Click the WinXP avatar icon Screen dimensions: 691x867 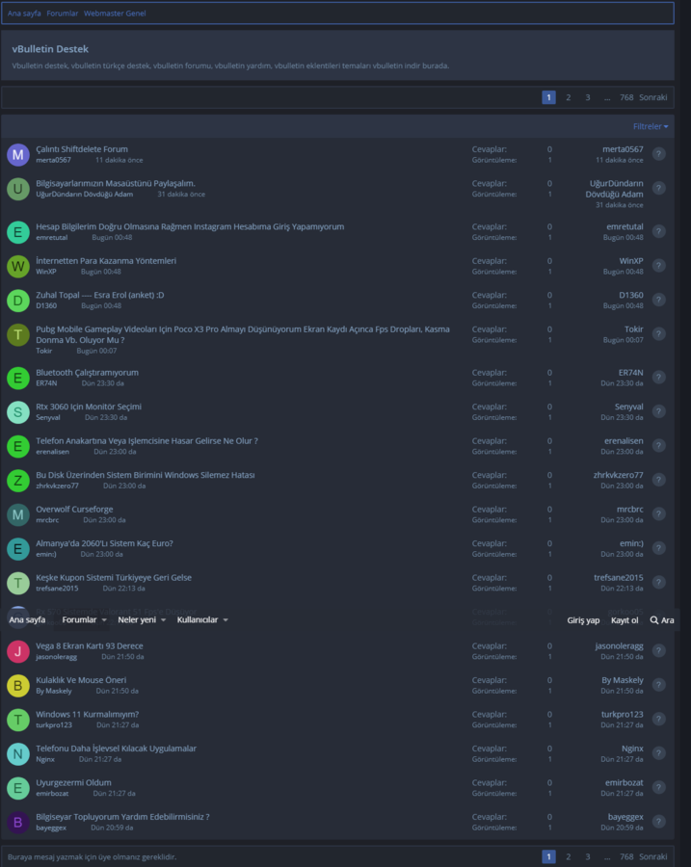17,267
